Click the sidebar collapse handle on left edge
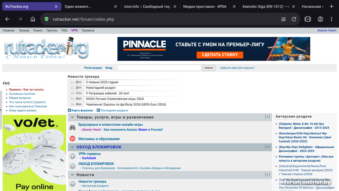The width and height of the screenshot is (339, 191). click(1, 110)
